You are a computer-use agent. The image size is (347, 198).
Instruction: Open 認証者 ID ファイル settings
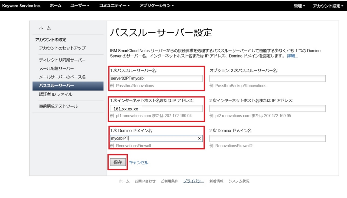[x=56, y=94]
